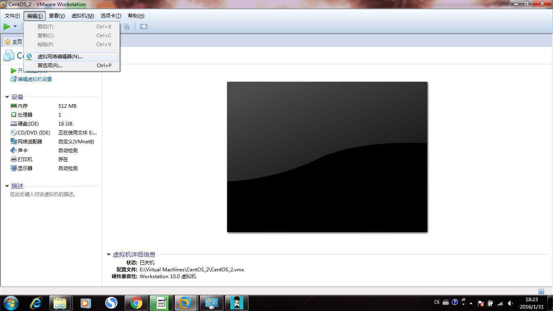Collapse the 描述 section
Image resolution: width=553 pixels, height=311 pixels.
pyautogui.click(x=7, y=186)
